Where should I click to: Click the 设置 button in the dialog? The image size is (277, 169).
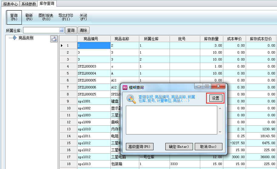click(x=215, y=98)
